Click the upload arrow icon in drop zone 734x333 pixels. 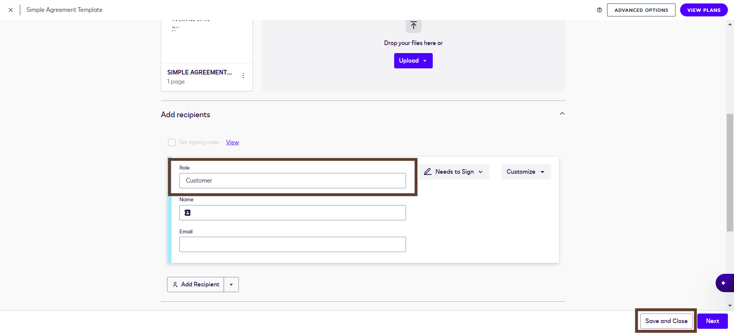click(x=413, y=26)
